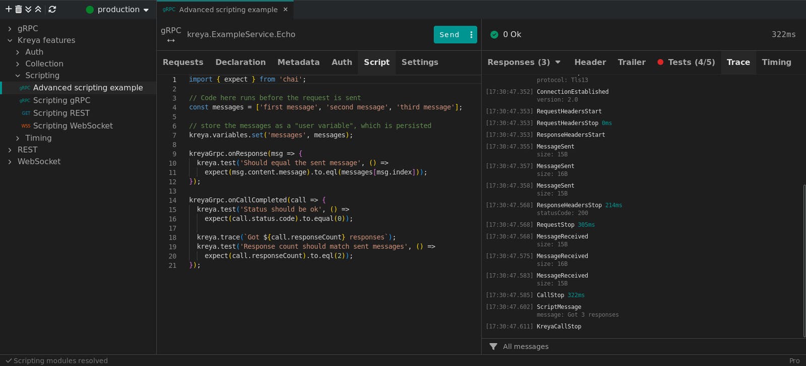Close the Advanced scripting example tab
806x366 pixels.
[286, 10]
